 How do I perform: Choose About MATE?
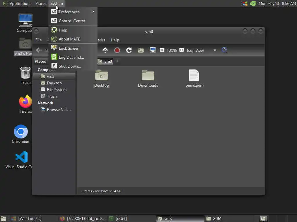click(73, 39)
